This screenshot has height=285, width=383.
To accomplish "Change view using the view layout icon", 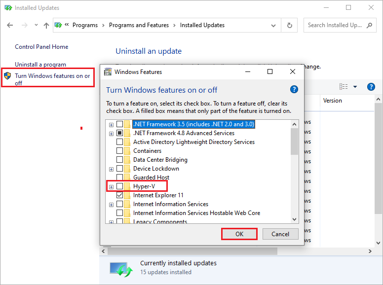I will click(344, 87).
